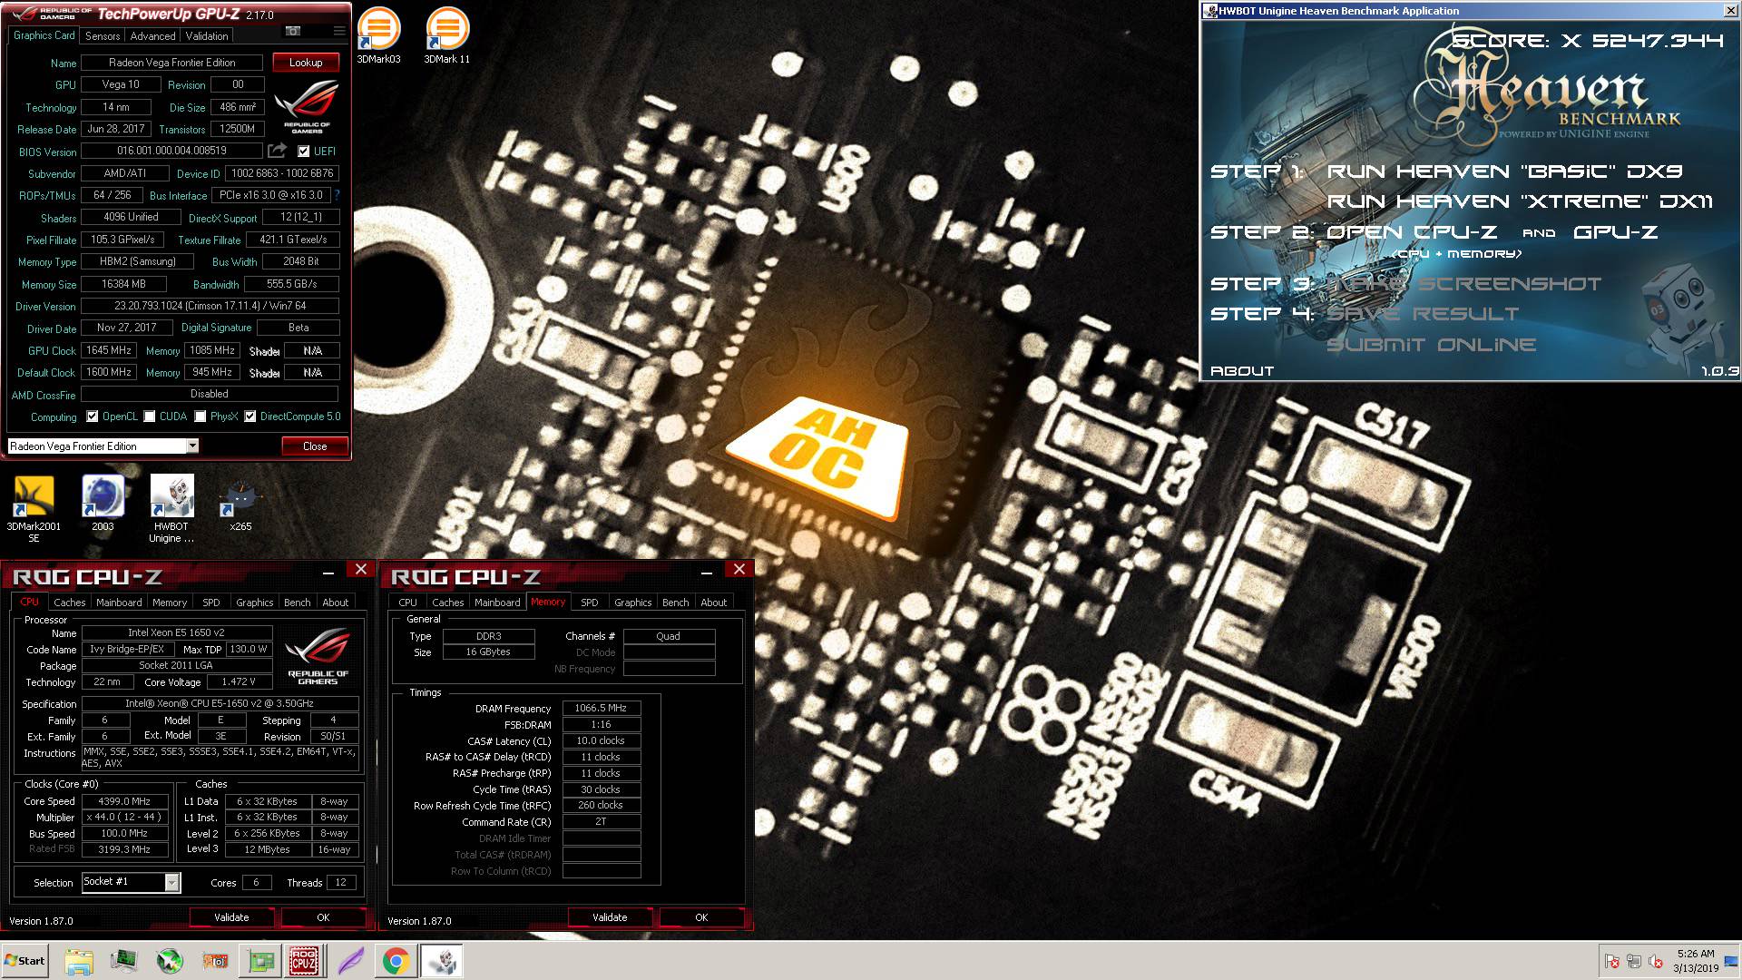Open the Radeon Vega Frontier Edition GPU dropdown
Viewport: 1742px width, 980px height.
103,446
